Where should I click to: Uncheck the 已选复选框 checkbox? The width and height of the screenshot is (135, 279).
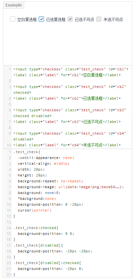point(41,19)
